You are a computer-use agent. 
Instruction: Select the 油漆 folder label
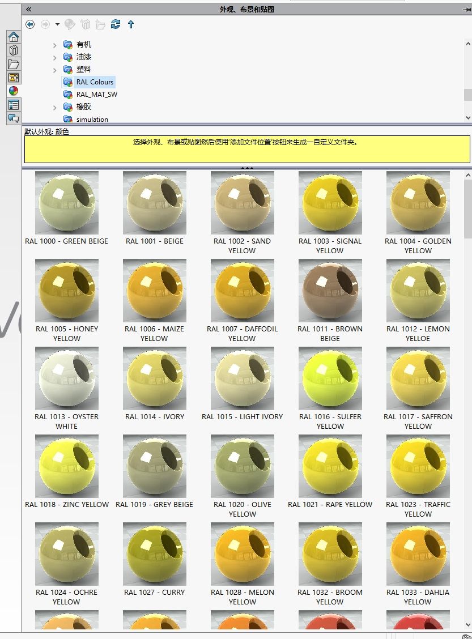pyautogui.click(x=83, y=57)
